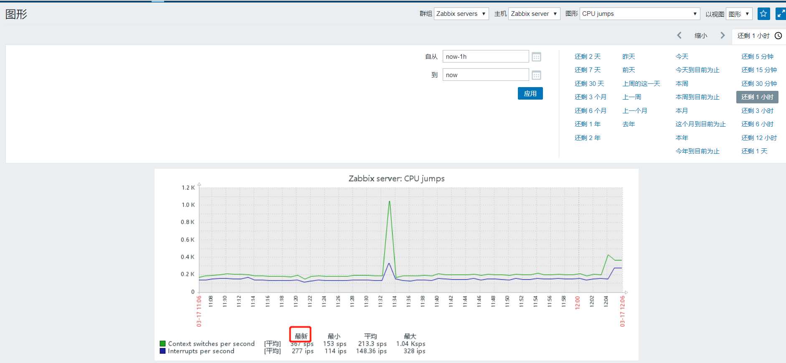786x363 pixels.
Task: Open the 图形 CPU jumps dropdown
Action: click(640, 14)
